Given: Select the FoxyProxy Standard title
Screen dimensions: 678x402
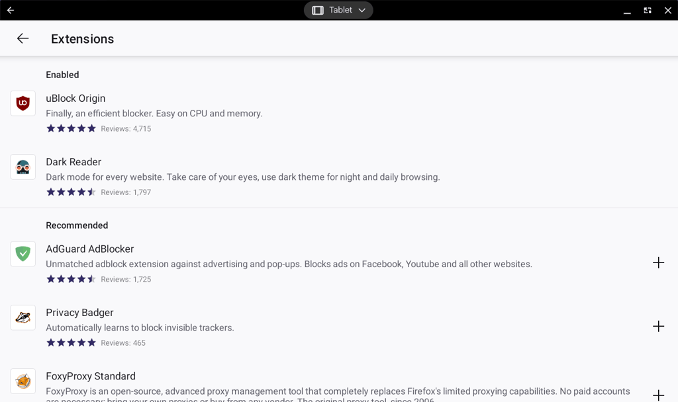Looking at the screenshot, I should 90,376.
